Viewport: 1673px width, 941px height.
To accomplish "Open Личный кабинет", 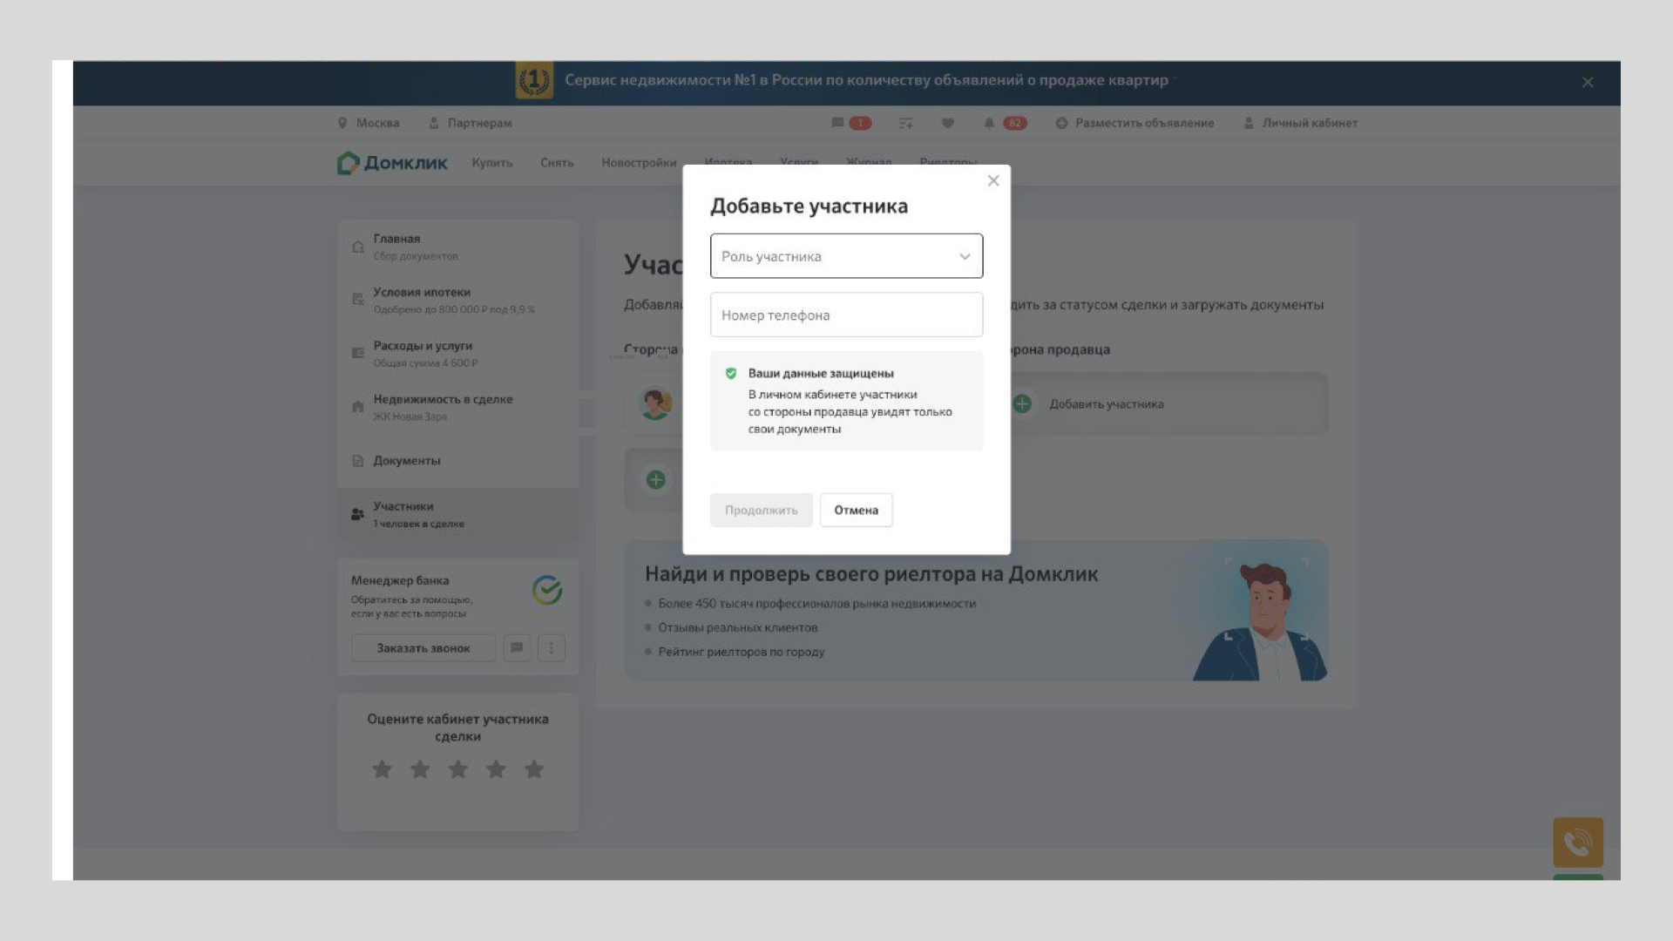I will pos(1300,123).
